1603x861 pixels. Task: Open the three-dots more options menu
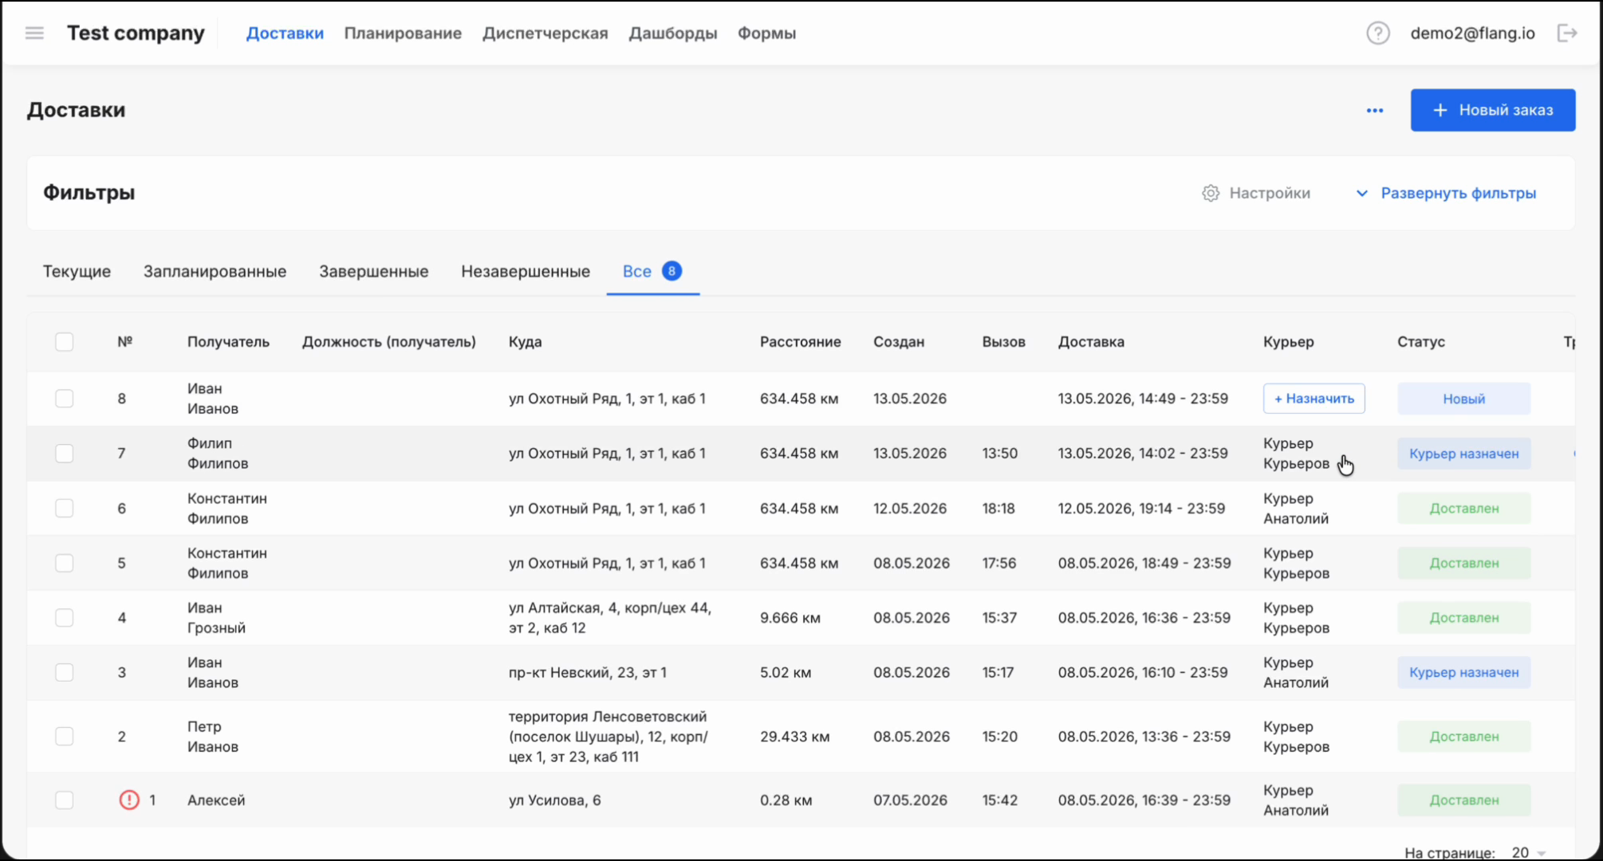coord(1374,110)
